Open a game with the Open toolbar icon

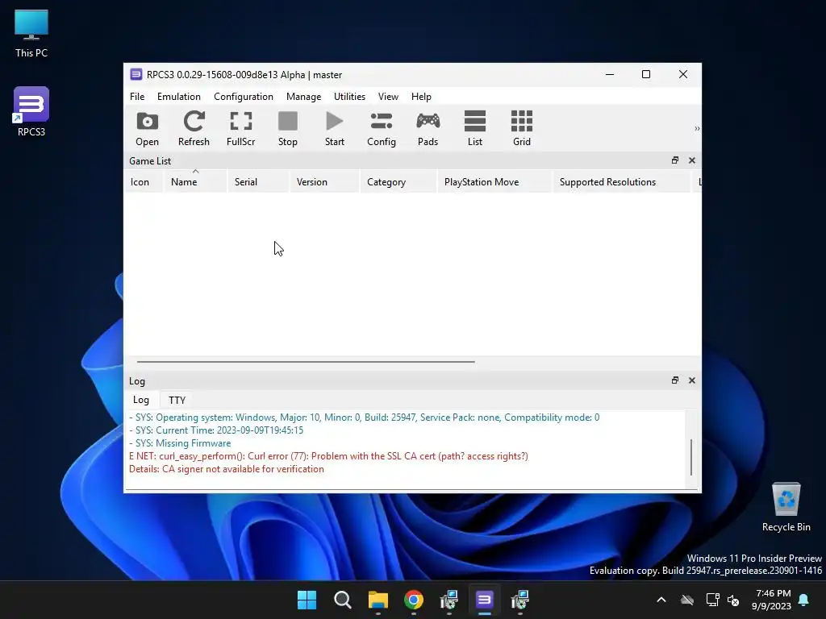point(147,129)
